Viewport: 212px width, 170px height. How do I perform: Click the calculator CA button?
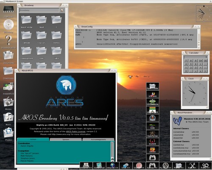(201, 61)
